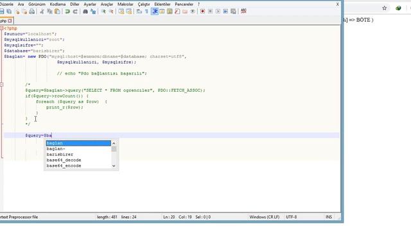Viewport: 411px width, 231px height.
Task: Zoom in using the toolbar icon
Action: [103, 12]
